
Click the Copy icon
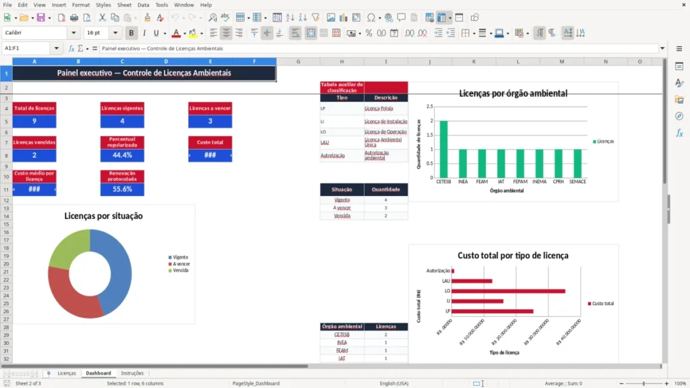coord(115,18)
